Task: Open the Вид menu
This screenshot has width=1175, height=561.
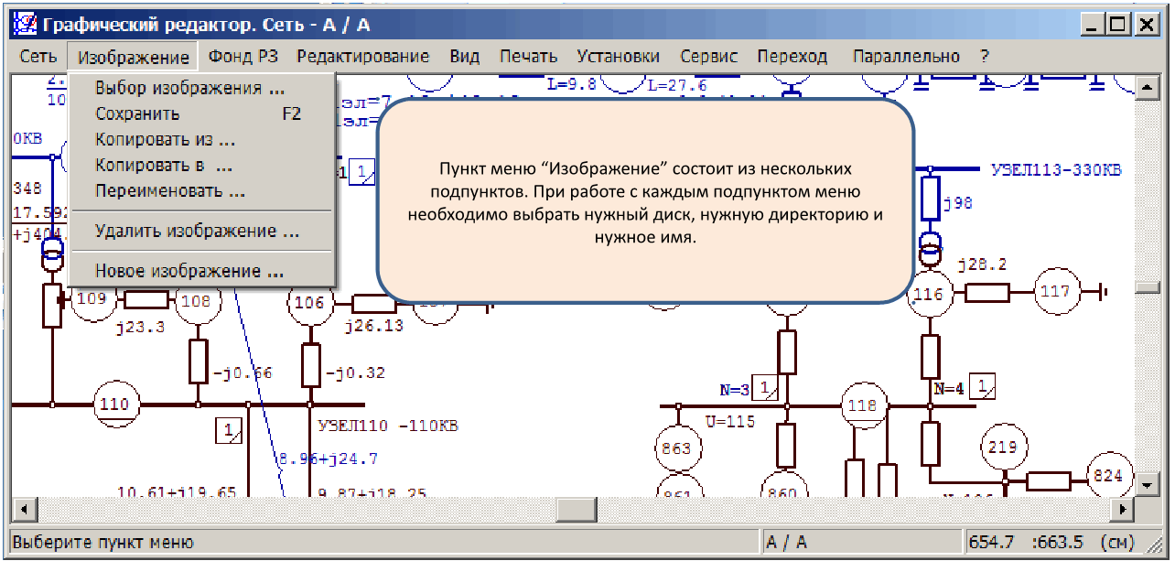Action: pos(464,57)
